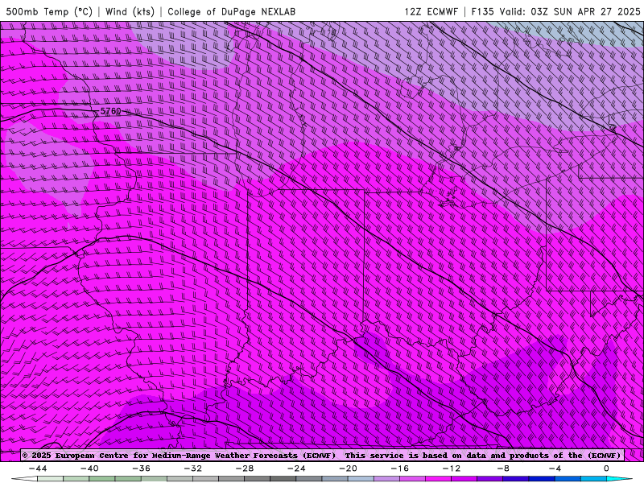Click the dark blue colorbar swatch below -4

point(542,479)
